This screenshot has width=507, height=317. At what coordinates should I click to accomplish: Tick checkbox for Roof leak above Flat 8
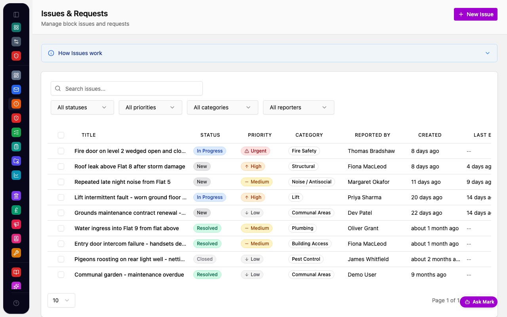pyautogui.click(x=61, y=166)
